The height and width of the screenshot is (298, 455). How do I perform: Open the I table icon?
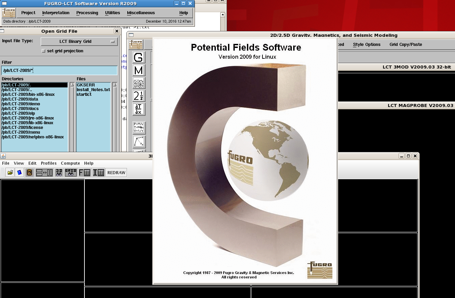point(98,172)
